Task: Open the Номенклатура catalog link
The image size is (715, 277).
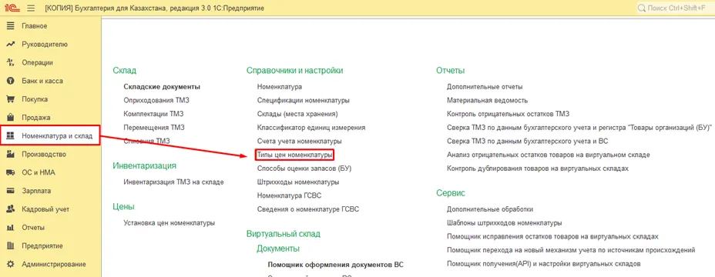Action: point(280,86)
